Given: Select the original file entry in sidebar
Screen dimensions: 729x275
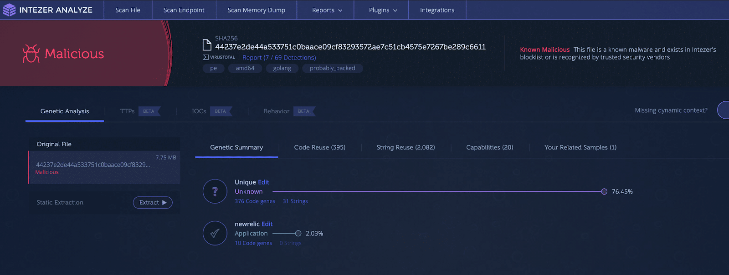Looking at the screenshot, I should (x=104, y=167).
